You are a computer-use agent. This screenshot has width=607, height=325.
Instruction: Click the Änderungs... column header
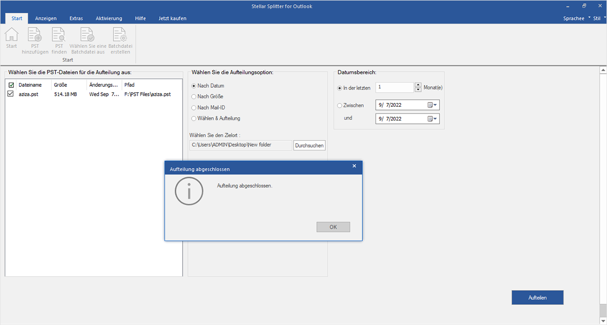click(x=104, y=85)
